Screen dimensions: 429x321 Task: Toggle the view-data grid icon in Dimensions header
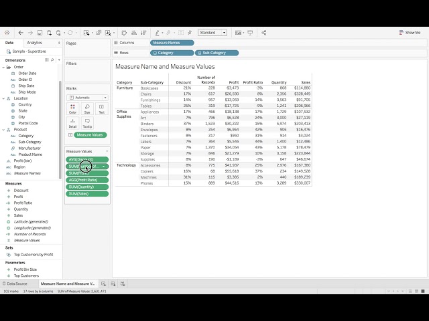[46, 60]
